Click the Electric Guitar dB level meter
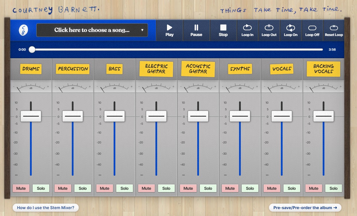Image resolution: width=357 pixels, height=216 pixels. pyautogui.click(x=156, y=87)
